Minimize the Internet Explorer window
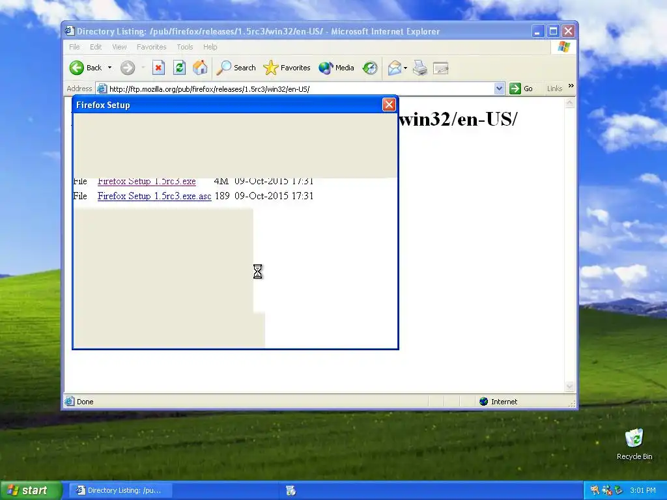 pyautogui.click(x=538, y=31)
